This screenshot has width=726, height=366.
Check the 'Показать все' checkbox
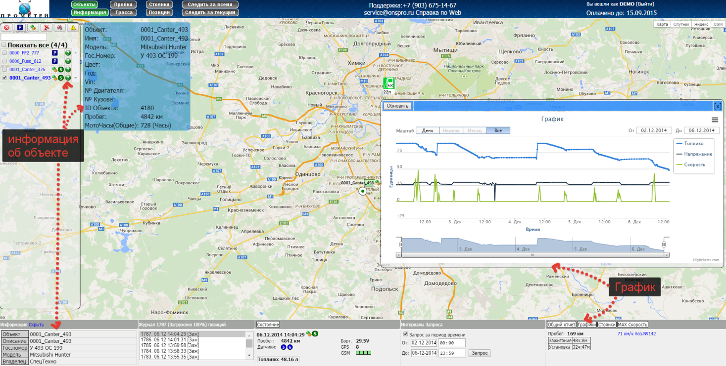pos(4,45)
